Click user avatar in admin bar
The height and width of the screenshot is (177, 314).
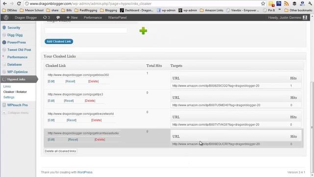[305, 18]
